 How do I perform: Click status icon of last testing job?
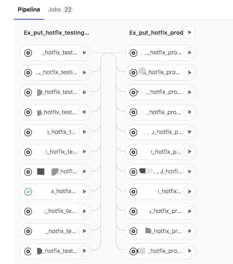[28, 251]
